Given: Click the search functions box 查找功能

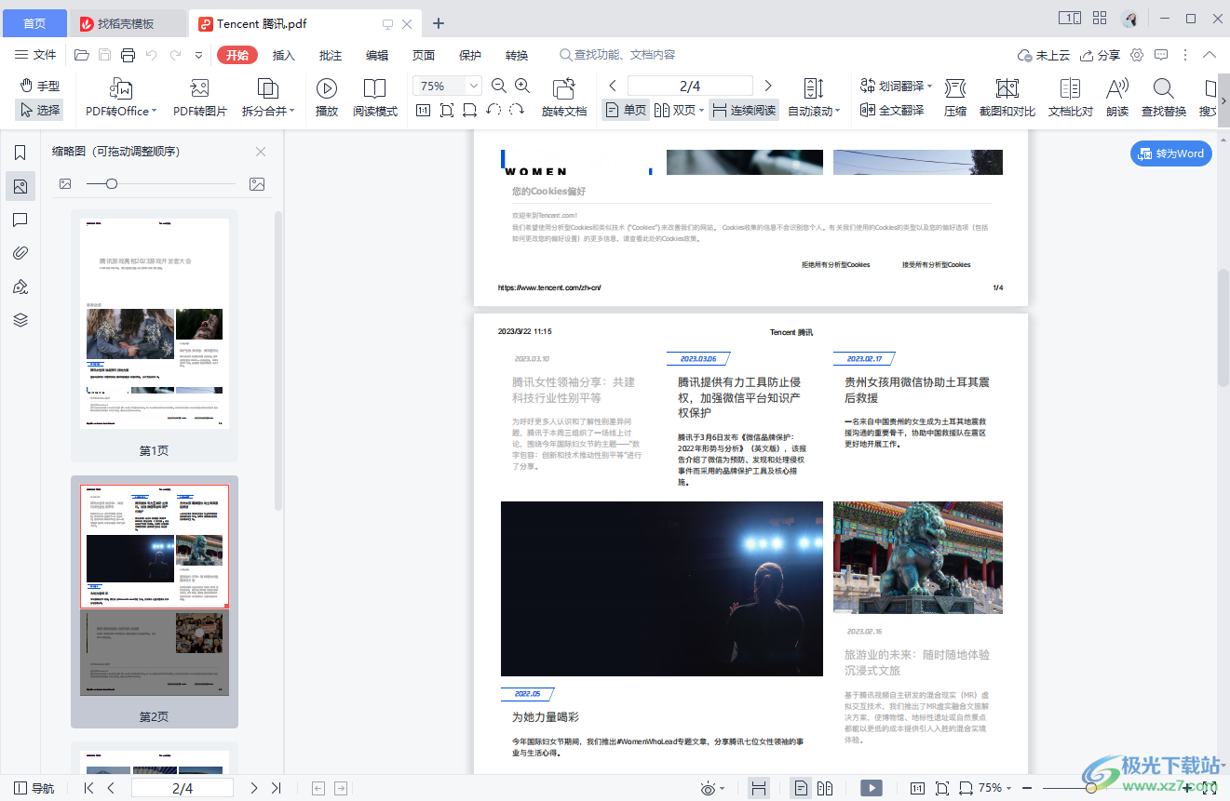Looking at the screenshot, I should (618, 55).
